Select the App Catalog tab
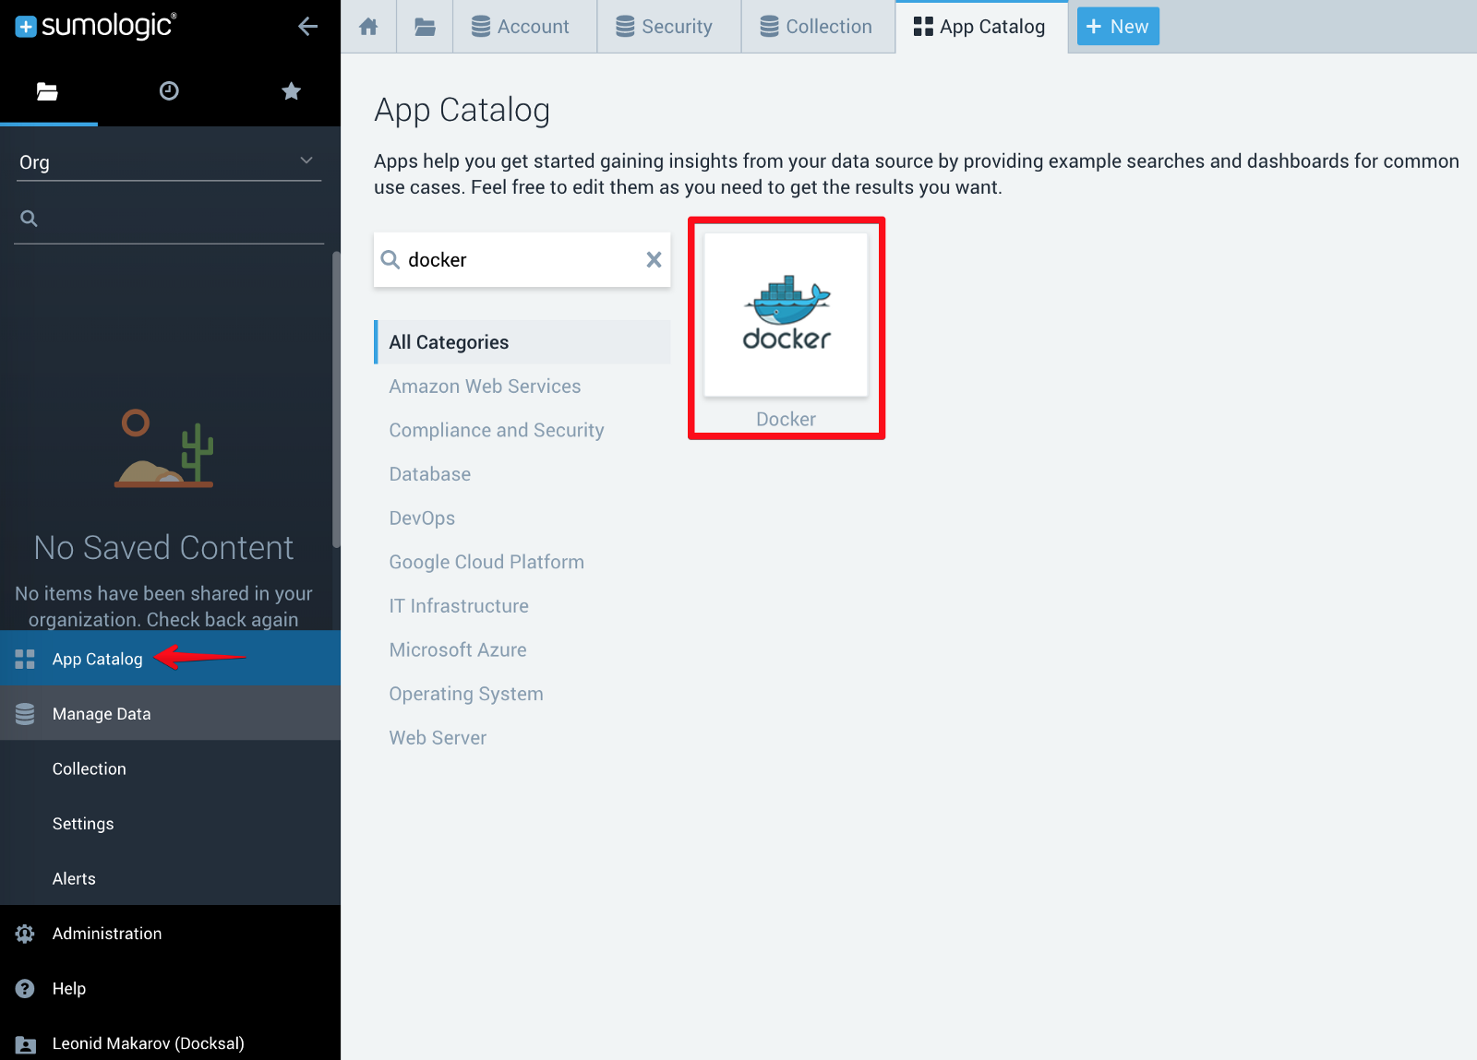Screen dimensions: 1477x1060 click(x=981, y=27)
